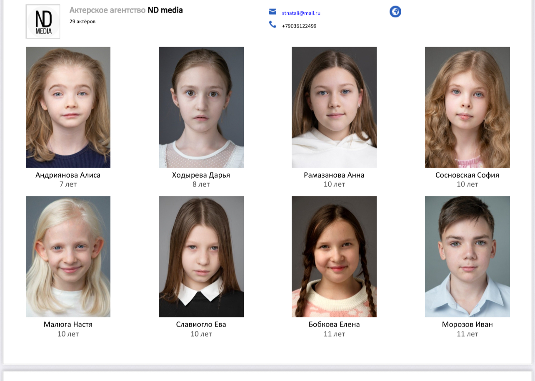The width and height of the screenshot is (535, 381).
Task: Click the phone handset icon
Action: coord(272,25)
